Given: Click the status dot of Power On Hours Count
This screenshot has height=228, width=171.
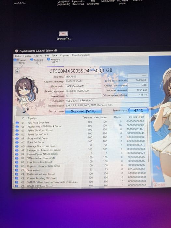Looking at the screenshot, I should (x=17, y=131).
